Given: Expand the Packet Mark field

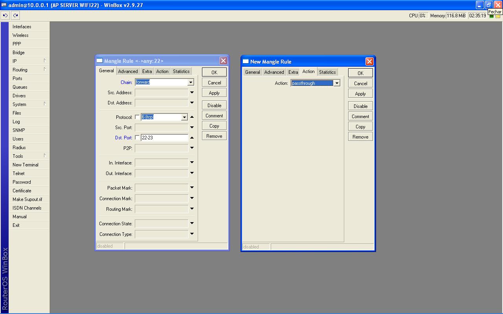Looking at the screenshot, I should coord(192,188).
